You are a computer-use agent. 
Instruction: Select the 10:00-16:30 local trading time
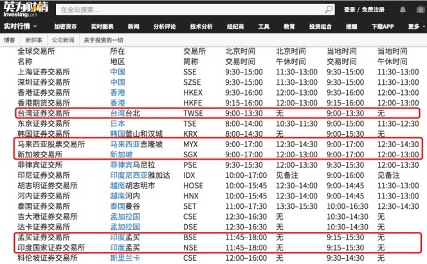pyautogui.click(x=347, y=206)
